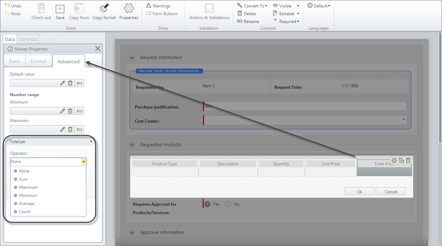The image size is (442, 246).
Task: Open expression editor for Maximum
Action: (x=79, y=129)
